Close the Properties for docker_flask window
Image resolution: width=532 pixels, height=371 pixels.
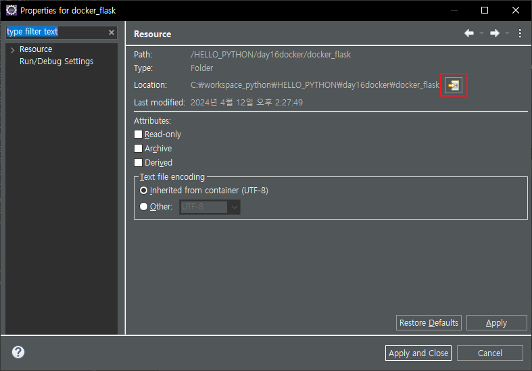(x=515, y=10)
